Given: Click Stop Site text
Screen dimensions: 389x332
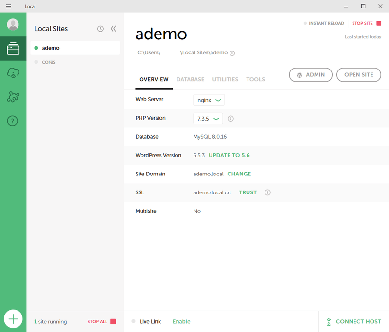Looking at the screenshot, I should [362, 23].
